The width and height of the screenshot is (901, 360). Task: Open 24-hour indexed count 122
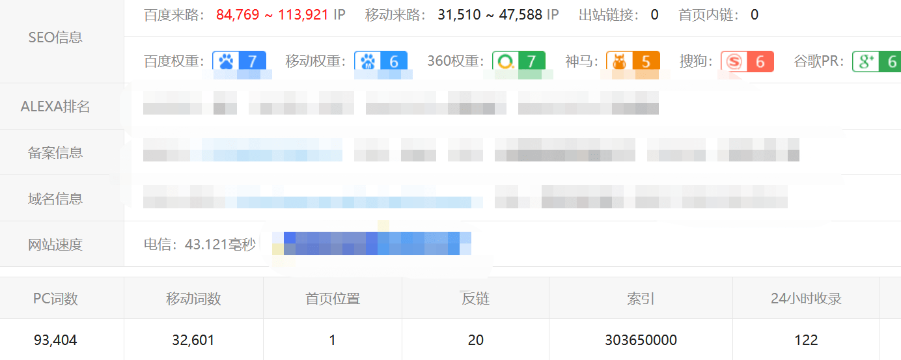(807, 340)
